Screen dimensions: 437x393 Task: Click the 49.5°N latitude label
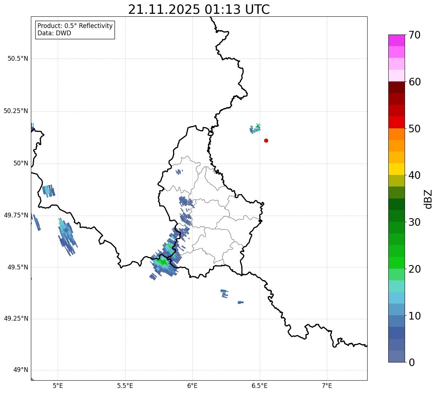(x=18, y=267)
